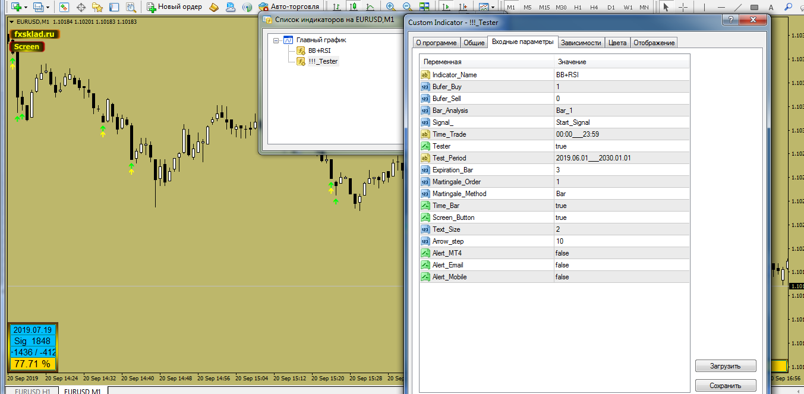
Task: Open the Data Window crosshair icon
Action: pyautogui.click(x=81, y=7)
